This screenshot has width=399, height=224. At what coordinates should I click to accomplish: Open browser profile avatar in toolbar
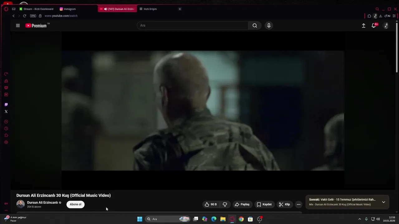click(375, 16)
